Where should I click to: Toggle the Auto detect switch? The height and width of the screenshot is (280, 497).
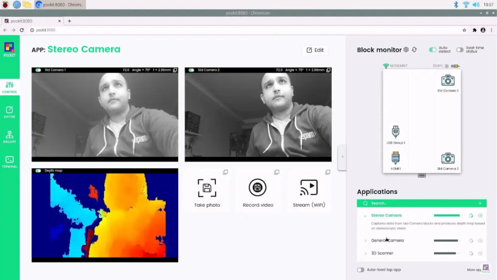(433, 50)
